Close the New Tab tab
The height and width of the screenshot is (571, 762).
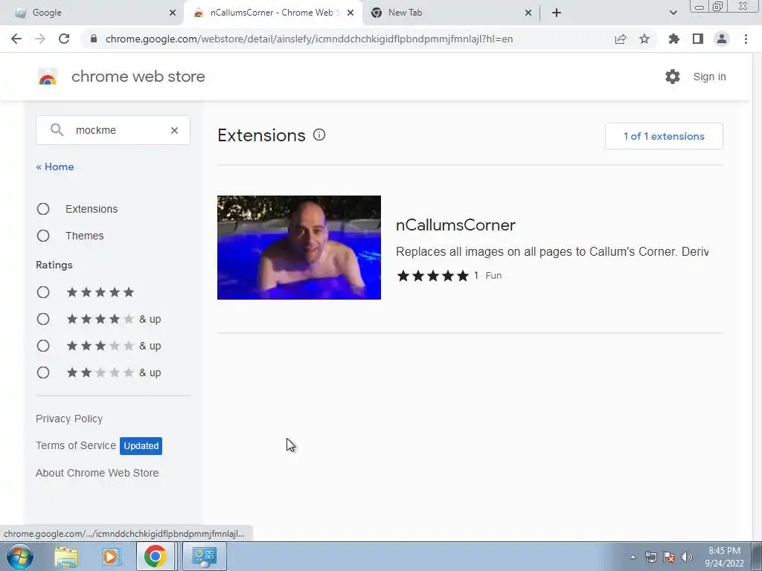[x=529, y=13]
